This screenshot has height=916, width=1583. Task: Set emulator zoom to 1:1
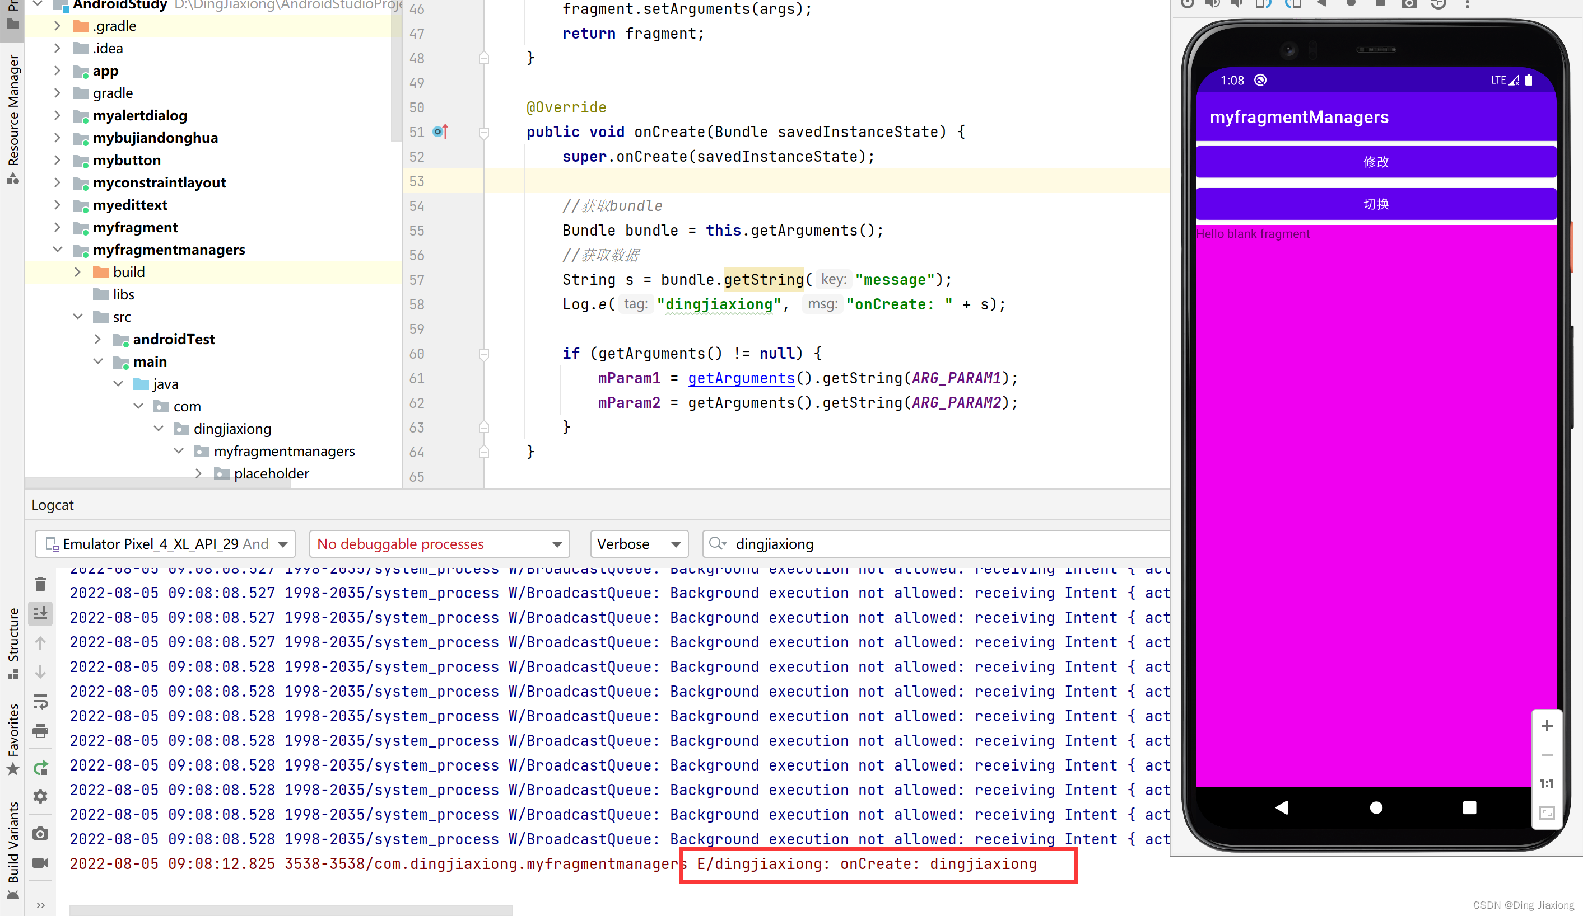click(1547, 783)
